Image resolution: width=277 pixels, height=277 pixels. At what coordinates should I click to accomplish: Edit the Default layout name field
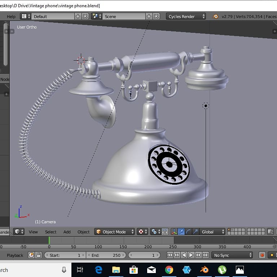(53, 17)
